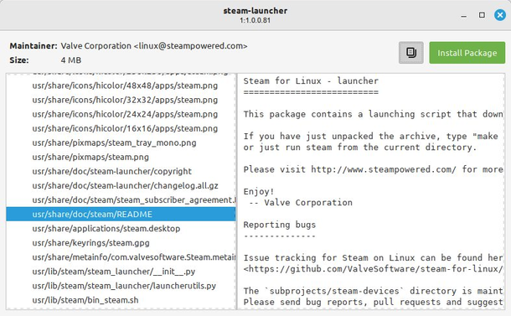Click 'This package contains a launching script' line
The image size is (511, 316).
[374, 114]
